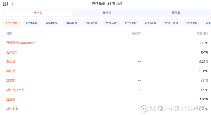Select the 2023中报 period

click(91, 23)
